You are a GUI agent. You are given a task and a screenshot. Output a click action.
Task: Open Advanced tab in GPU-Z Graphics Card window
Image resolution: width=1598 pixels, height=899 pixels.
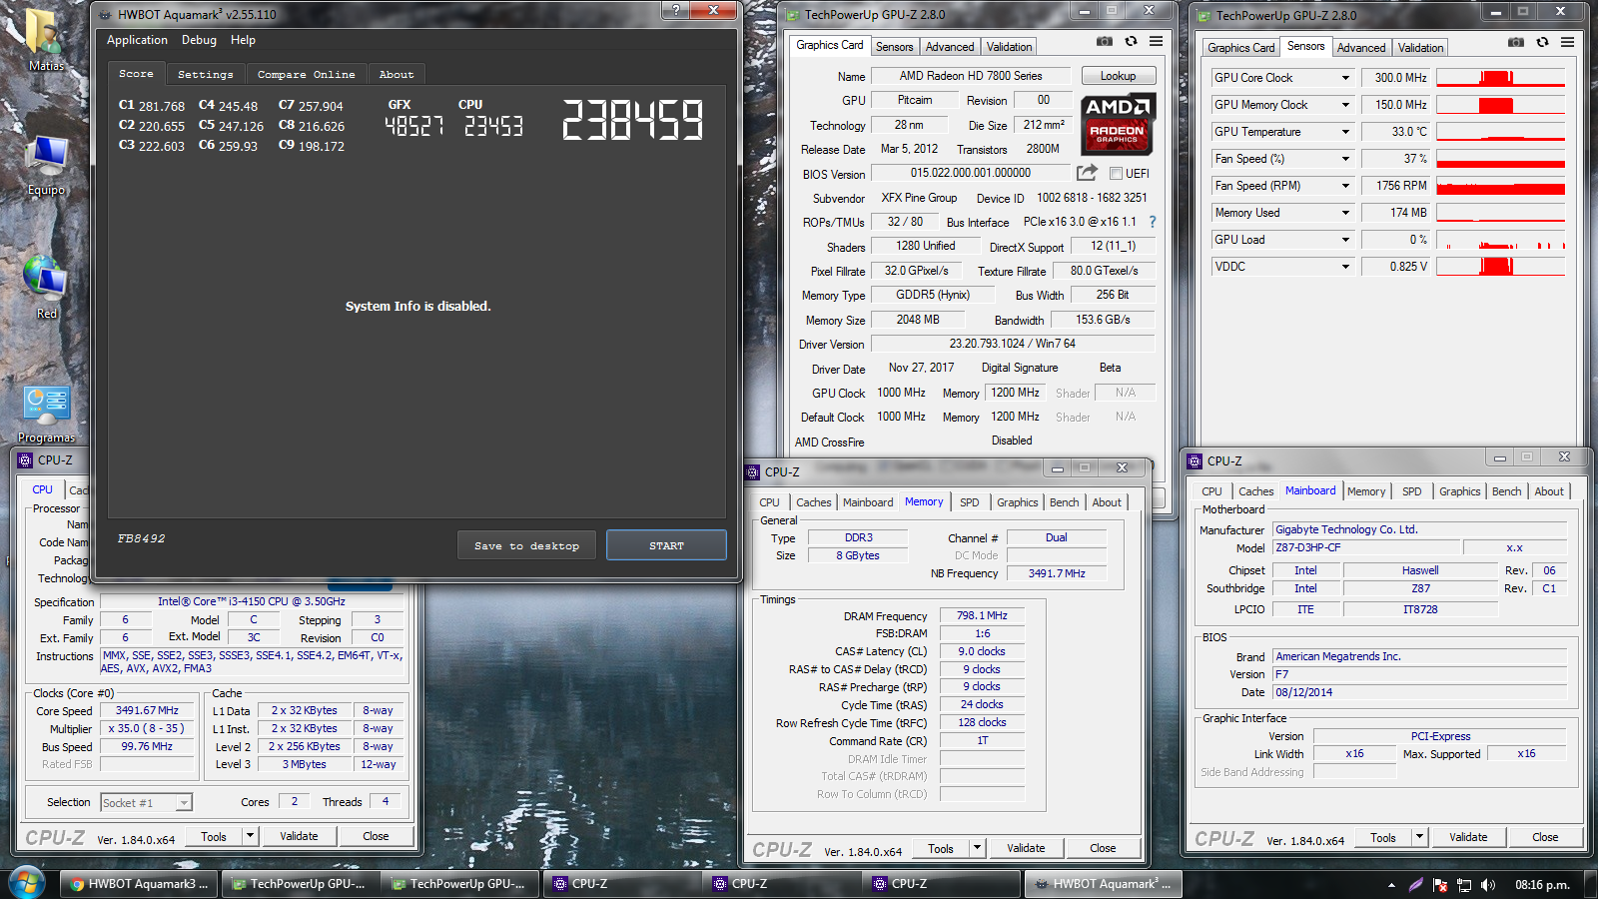(x=949, y=47)
